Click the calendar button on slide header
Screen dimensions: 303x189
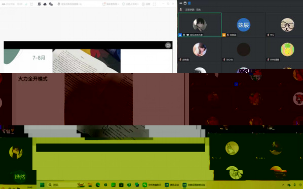[x=168, y=45]
